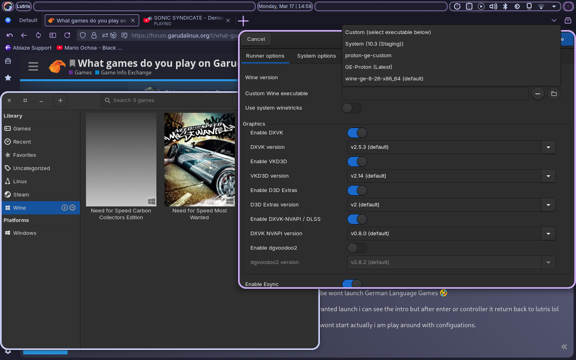
Task: Toggle the Enable Esync switch
Action: click(x=352, y=284)
